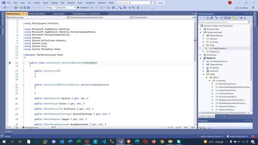Click Add to Source Control
This screenshot has height=145, width=258.
point(210,136)
